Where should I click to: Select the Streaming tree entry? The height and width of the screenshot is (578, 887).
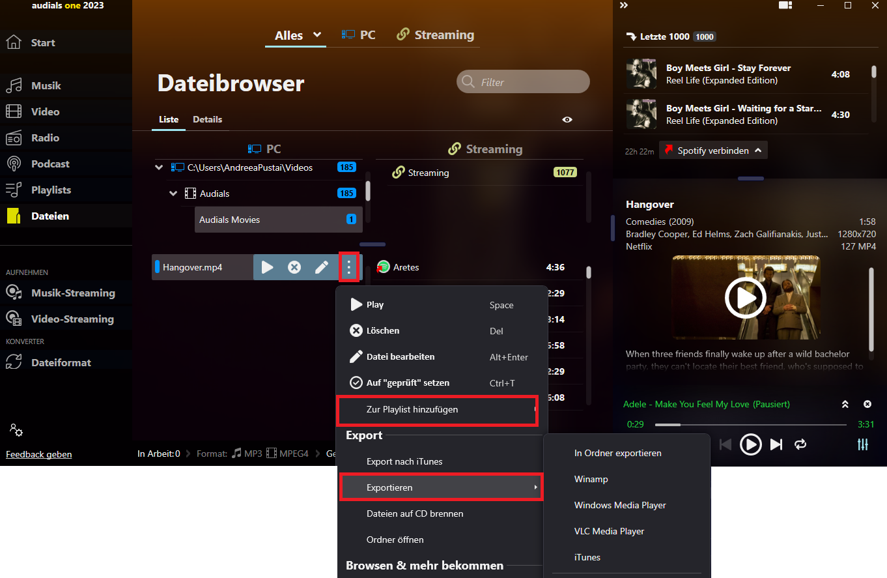[x=486, y=173]
